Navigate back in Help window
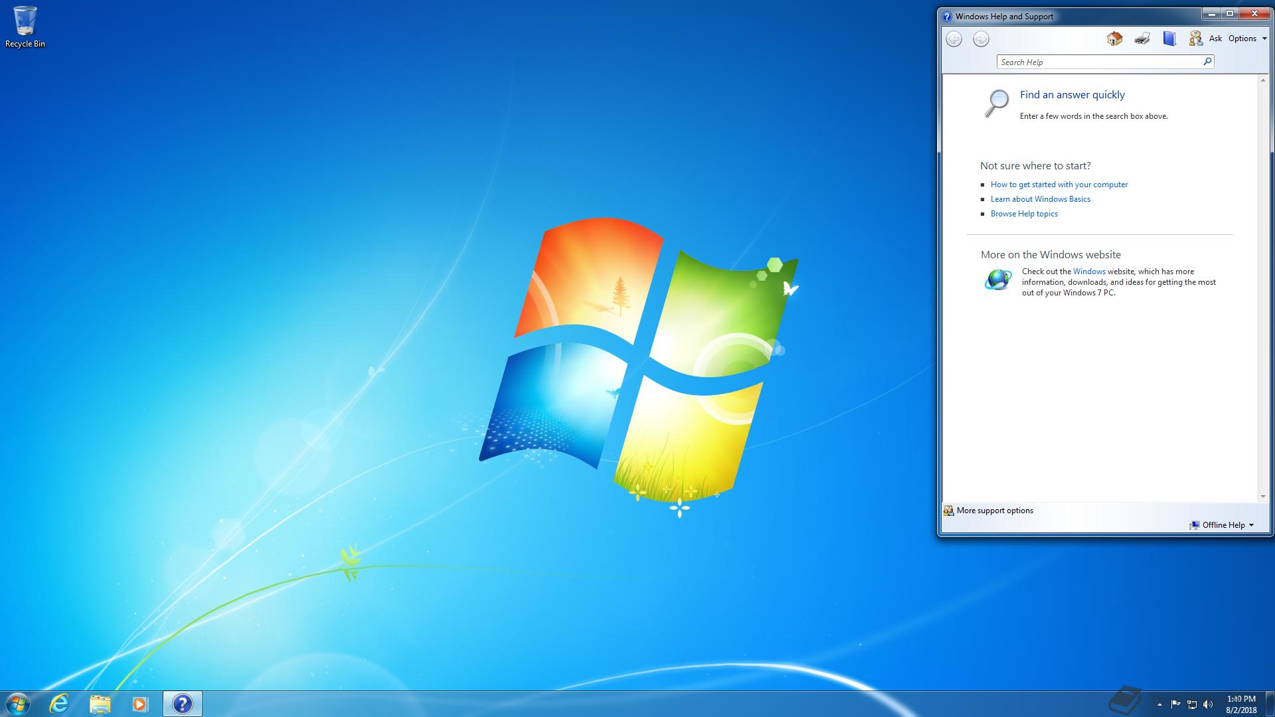The image size is (1275, 717). click(x=954, y=39)
